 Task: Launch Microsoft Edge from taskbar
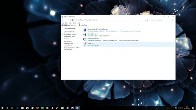click(17, 108)
